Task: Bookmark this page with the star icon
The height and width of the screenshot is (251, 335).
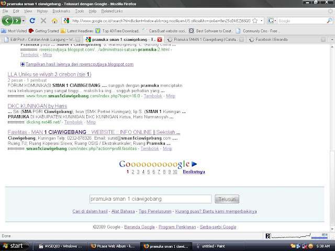Action: pos(255,21)
